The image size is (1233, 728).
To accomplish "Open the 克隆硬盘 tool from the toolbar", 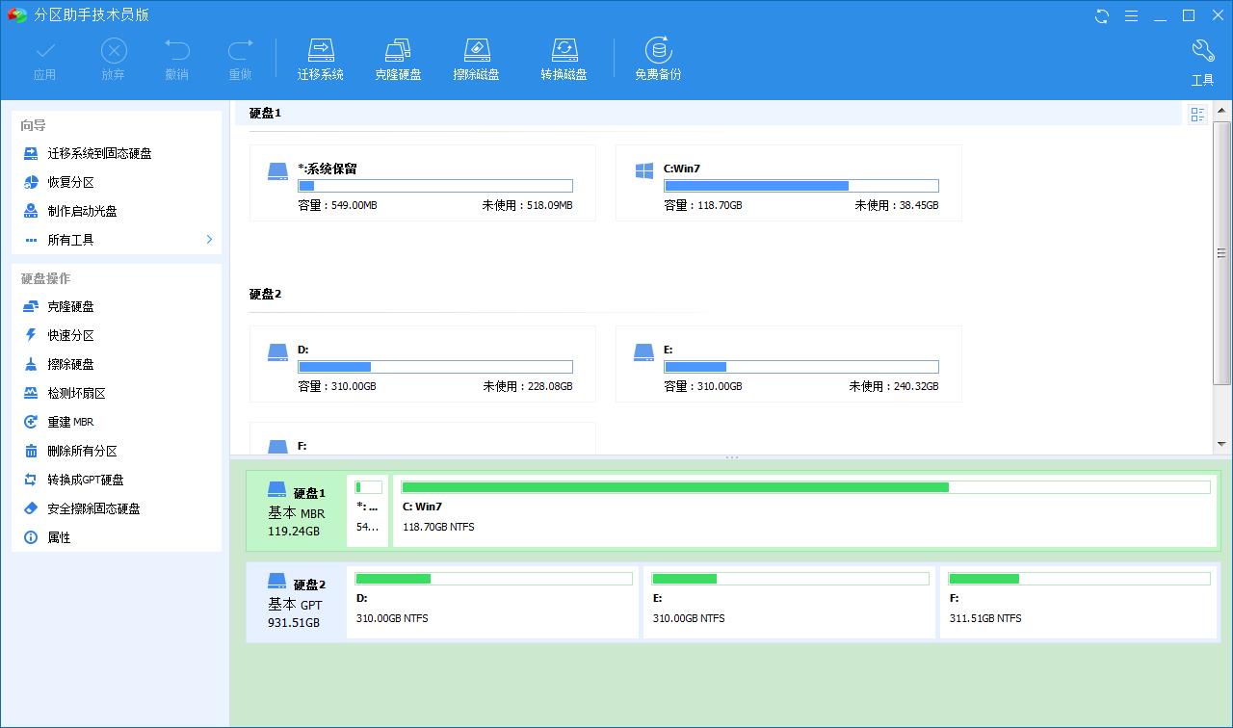I will point(398,56).
